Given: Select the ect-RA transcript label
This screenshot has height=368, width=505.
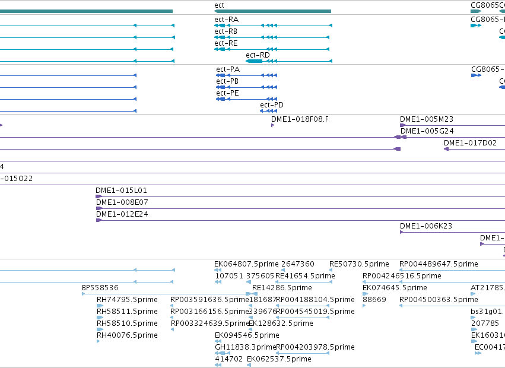Looking at the screenshot, I should (227, 20).
